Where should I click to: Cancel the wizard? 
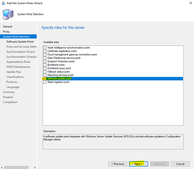[x=180, y=164]
